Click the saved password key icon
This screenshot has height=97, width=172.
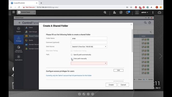coord(127,7)
